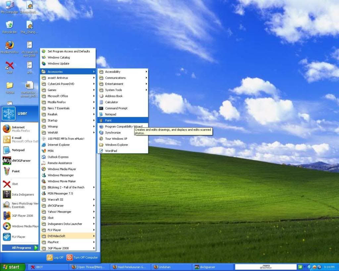Open the TASHA folder on the desktop
The height and width of the screenshot is (271, 339).
(10, 87)
